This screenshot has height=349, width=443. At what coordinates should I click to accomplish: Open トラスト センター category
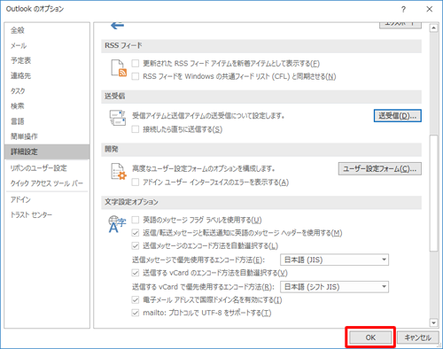point(47,214)
